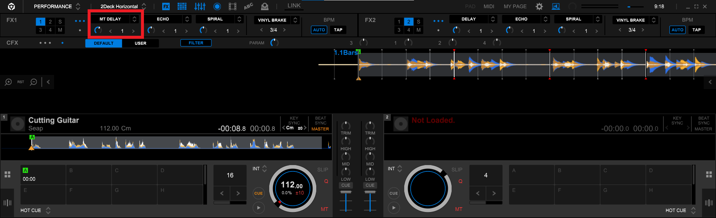Click the TAP button in FX2
Screen dimensions: 716x218
click(696, 30)
